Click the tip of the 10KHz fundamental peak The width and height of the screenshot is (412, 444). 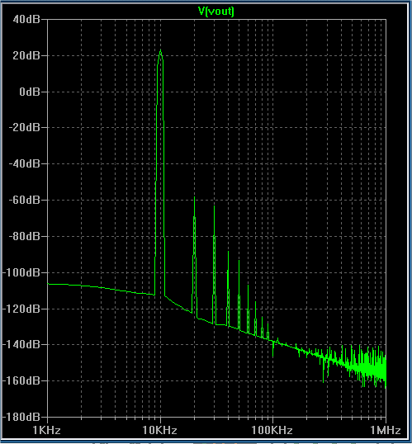tap(161, 50)
